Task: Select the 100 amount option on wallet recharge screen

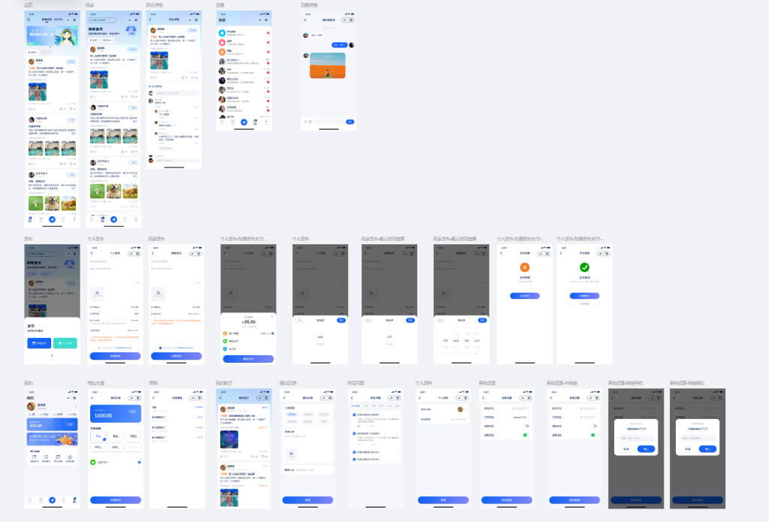Action: [134, 436]
